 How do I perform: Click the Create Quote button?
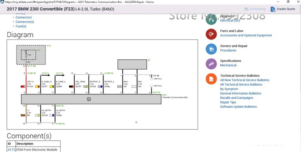[283, 9]
